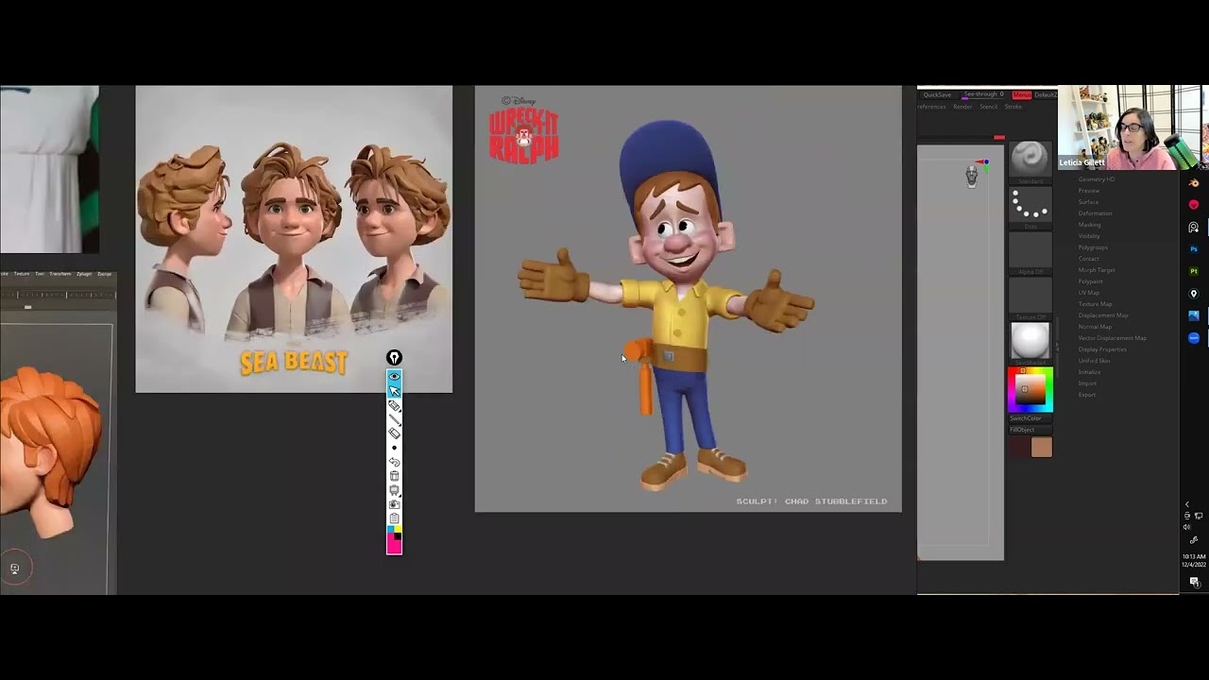1209x680 pixels.
Task: Click the Import entry in Tool palette
Action: pyautogui.click(x=1088, y=383)
